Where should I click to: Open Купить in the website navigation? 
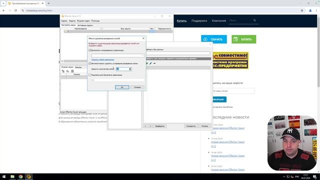pyautogui.click(x=181, y=20)
